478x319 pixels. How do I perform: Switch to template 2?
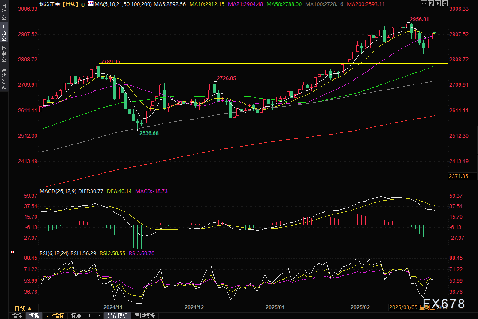coord(98,316)
